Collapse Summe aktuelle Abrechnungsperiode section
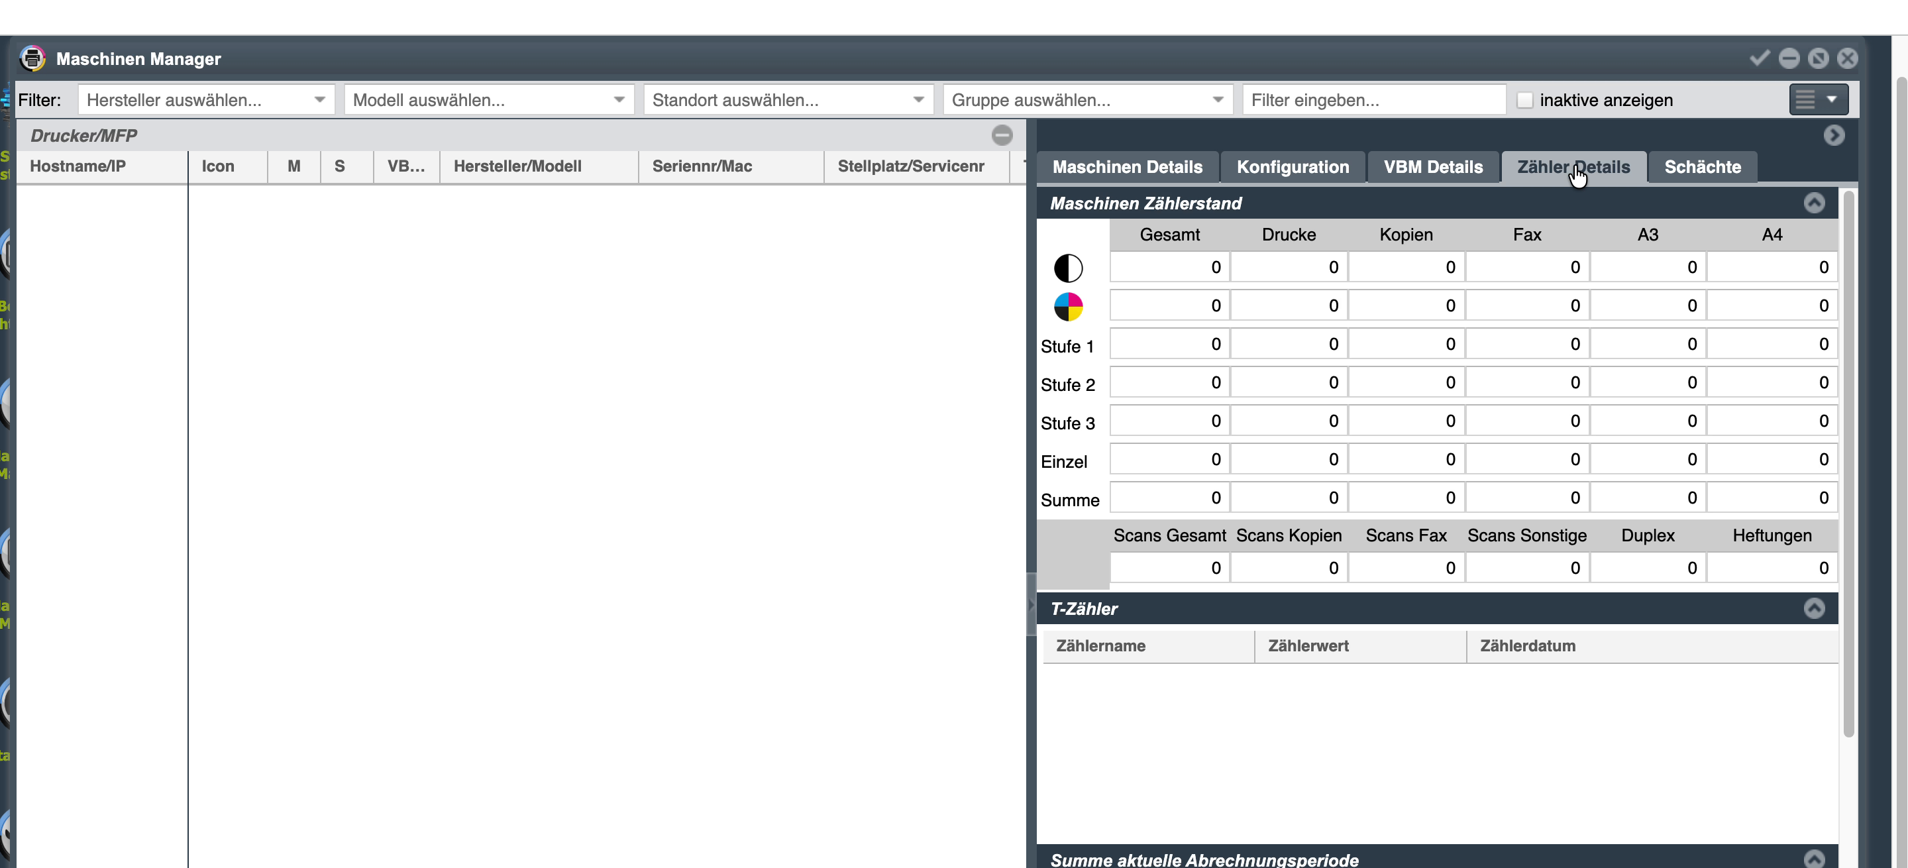The height and width of the screenshot is (868, 1908). click(1814, 858)
